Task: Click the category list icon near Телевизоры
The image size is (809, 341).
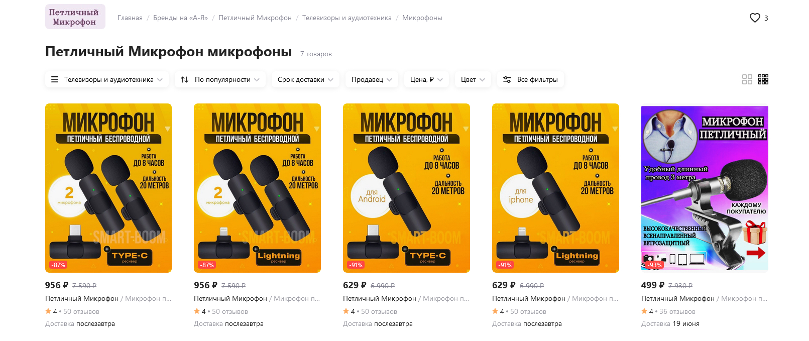Action: tap(55, 79)
